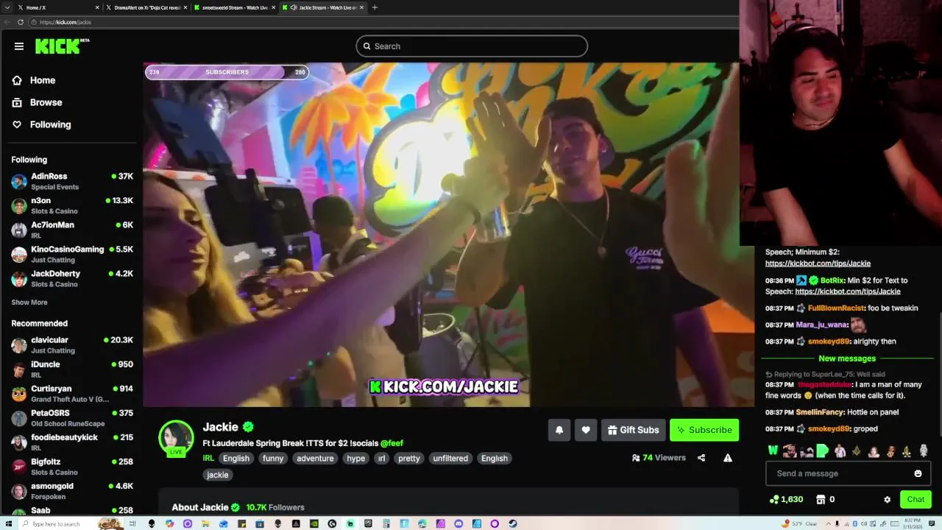Select the adventure tag
The width and height of the screenshot is (942, 530).
(x=315, y=458)
